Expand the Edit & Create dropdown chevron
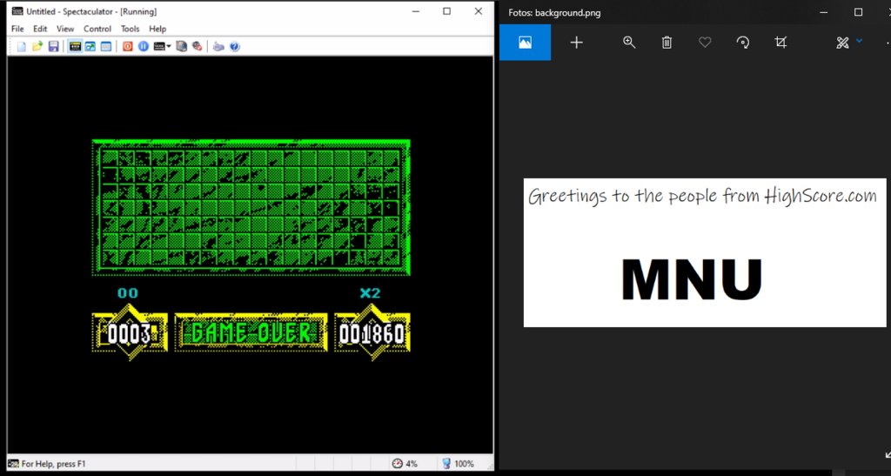The height and width of the screenshot is (476, 891). [x=859, y=40]
